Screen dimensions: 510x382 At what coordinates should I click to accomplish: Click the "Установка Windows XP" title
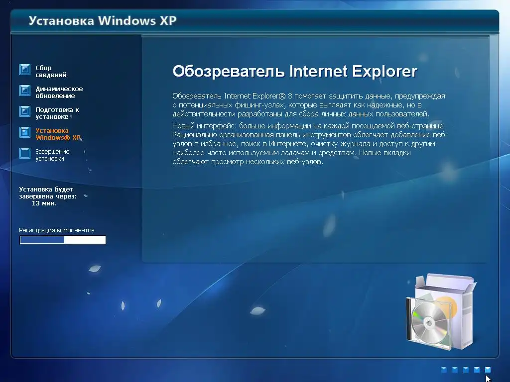point(103,21)
